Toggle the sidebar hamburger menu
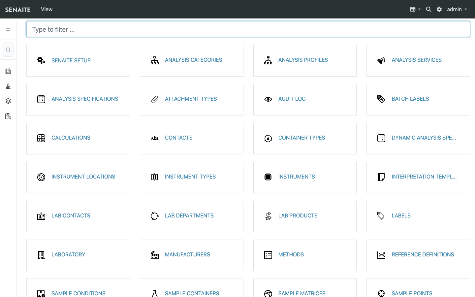 coord(8,30)
